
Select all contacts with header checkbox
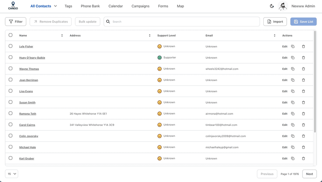point(10,35)
